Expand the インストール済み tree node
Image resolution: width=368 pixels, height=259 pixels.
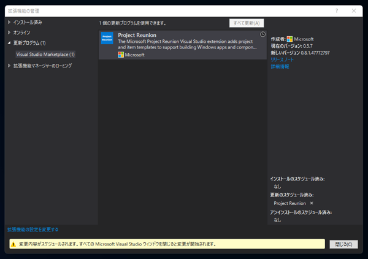pos(9,22)
